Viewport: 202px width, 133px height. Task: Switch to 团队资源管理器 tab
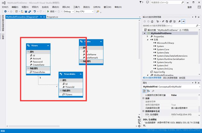(x=170, y=78)
